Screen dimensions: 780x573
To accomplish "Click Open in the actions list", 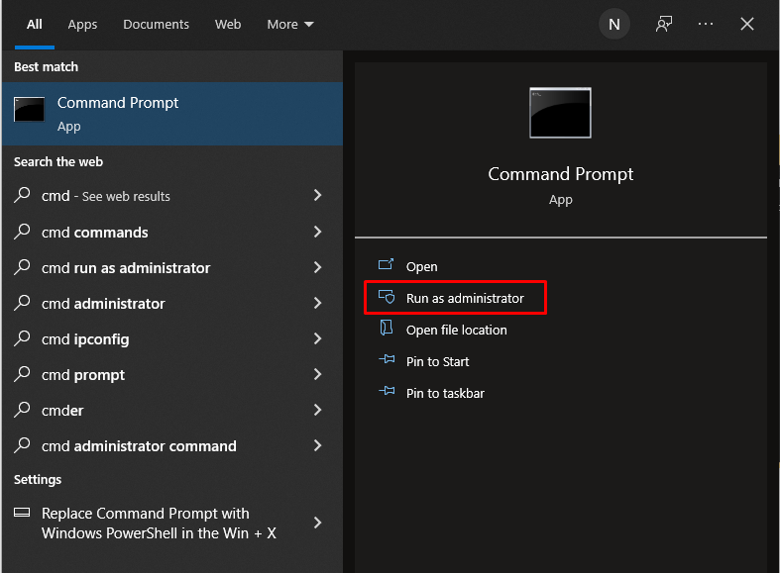I will [x=421, y=266].
